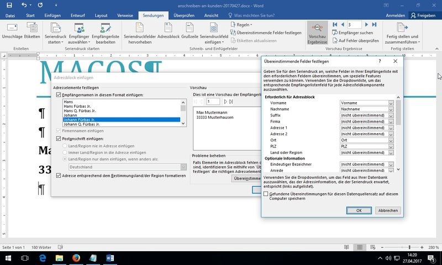Uncheck Postanschrift einfügen checkbox
Image resolution: width=442 pixels, height=265 pixels.
[x=59, y=139]
